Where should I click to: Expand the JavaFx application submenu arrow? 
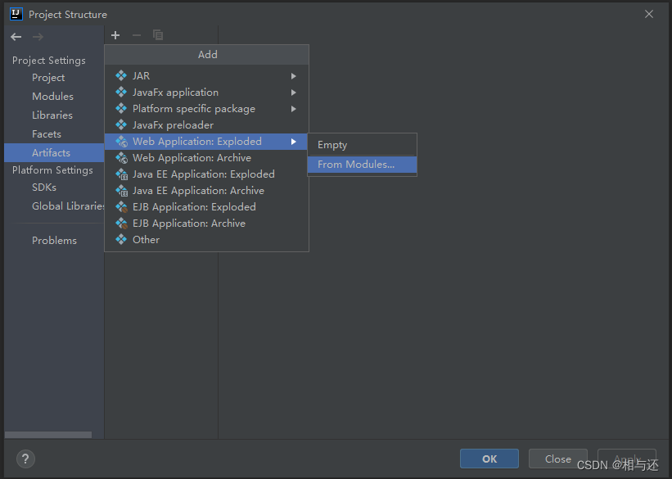point(294,93)
